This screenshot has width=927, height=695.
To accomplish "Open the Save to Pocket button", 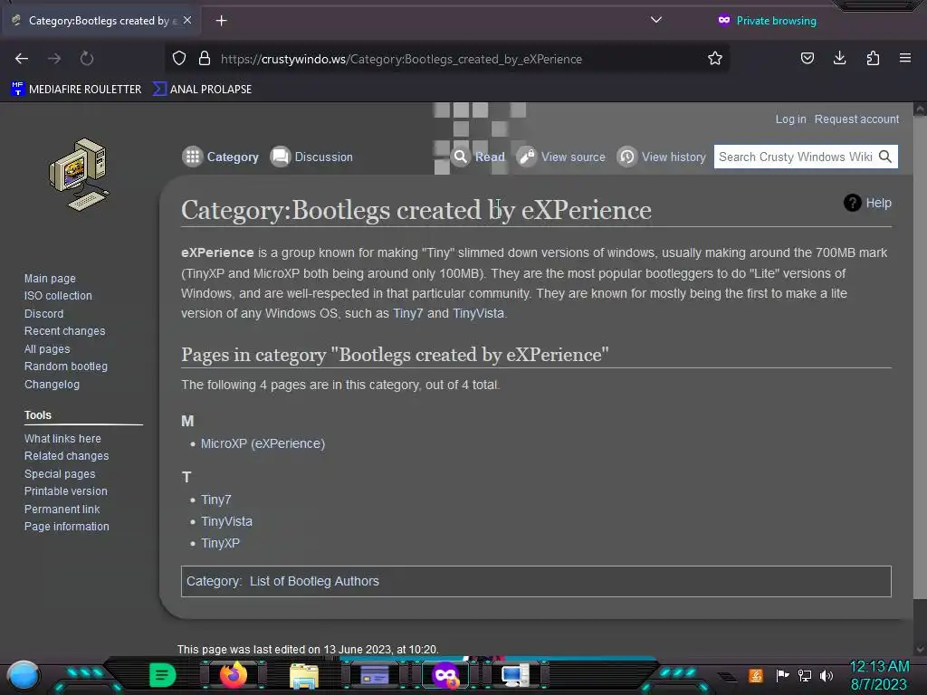I will [807, 58].
